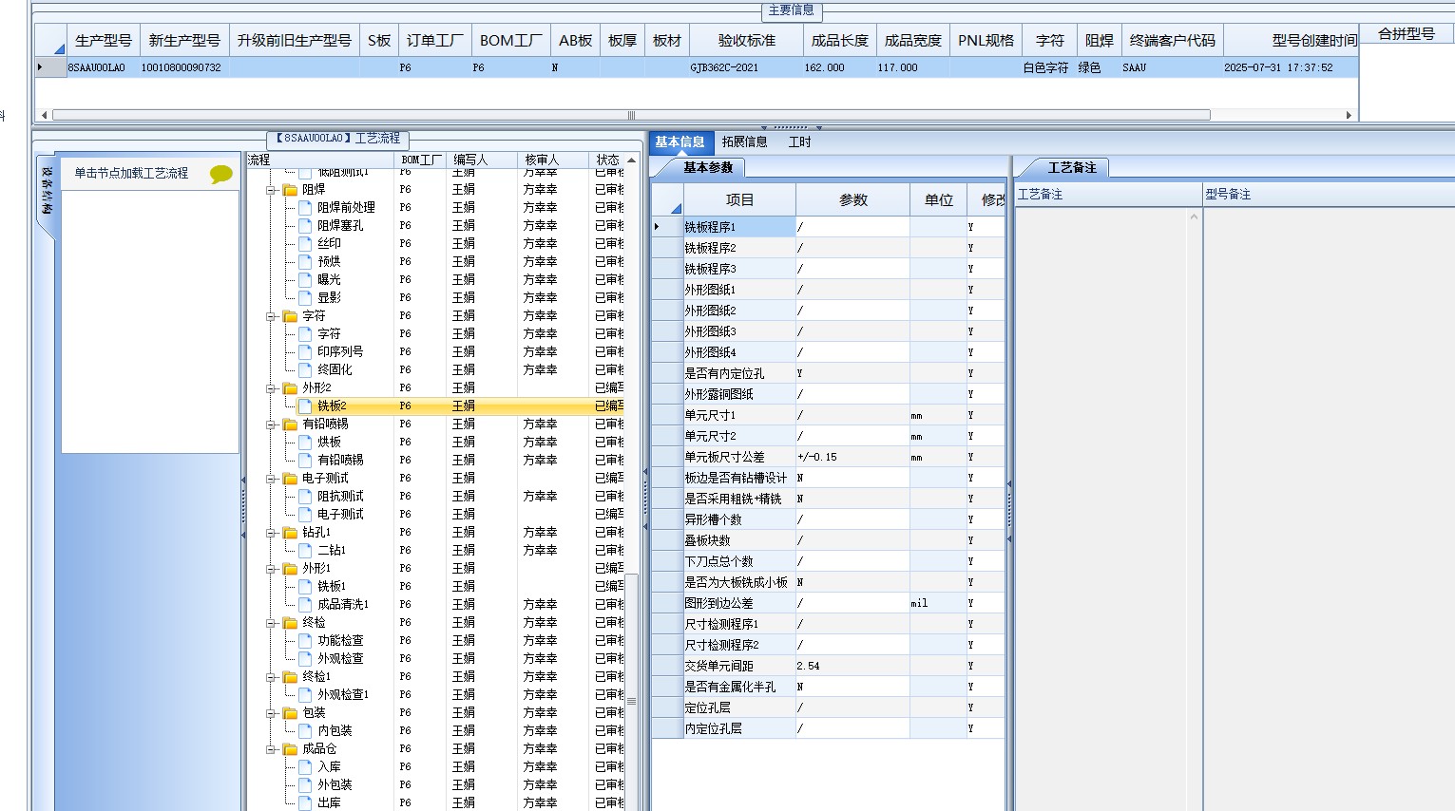1455x811 pixels.
Task: Select the 铣板1 tree node
Action: point(332,587)
